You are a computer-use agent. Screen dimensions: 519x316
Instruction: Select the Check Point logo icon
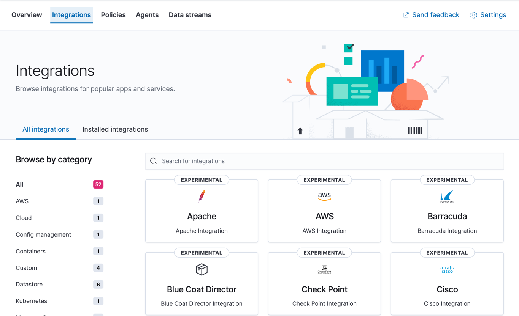click(324, 269)
